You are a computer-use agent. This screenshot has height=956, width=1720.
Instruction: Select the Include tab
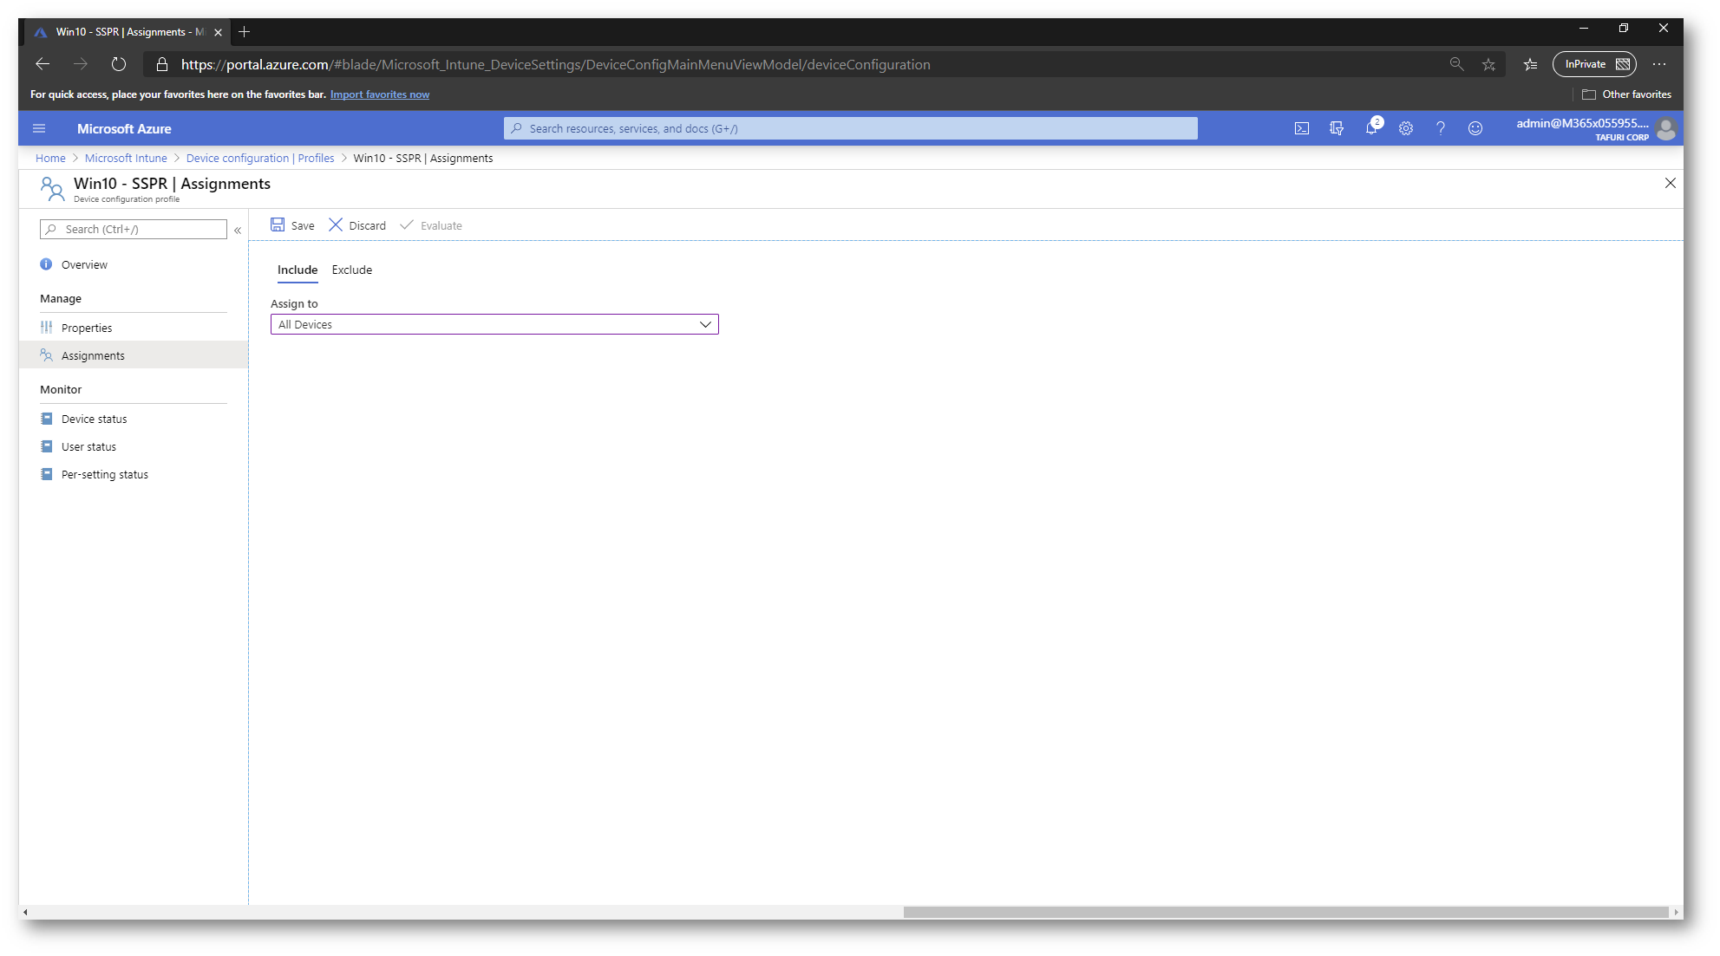(x=297, y=270)
